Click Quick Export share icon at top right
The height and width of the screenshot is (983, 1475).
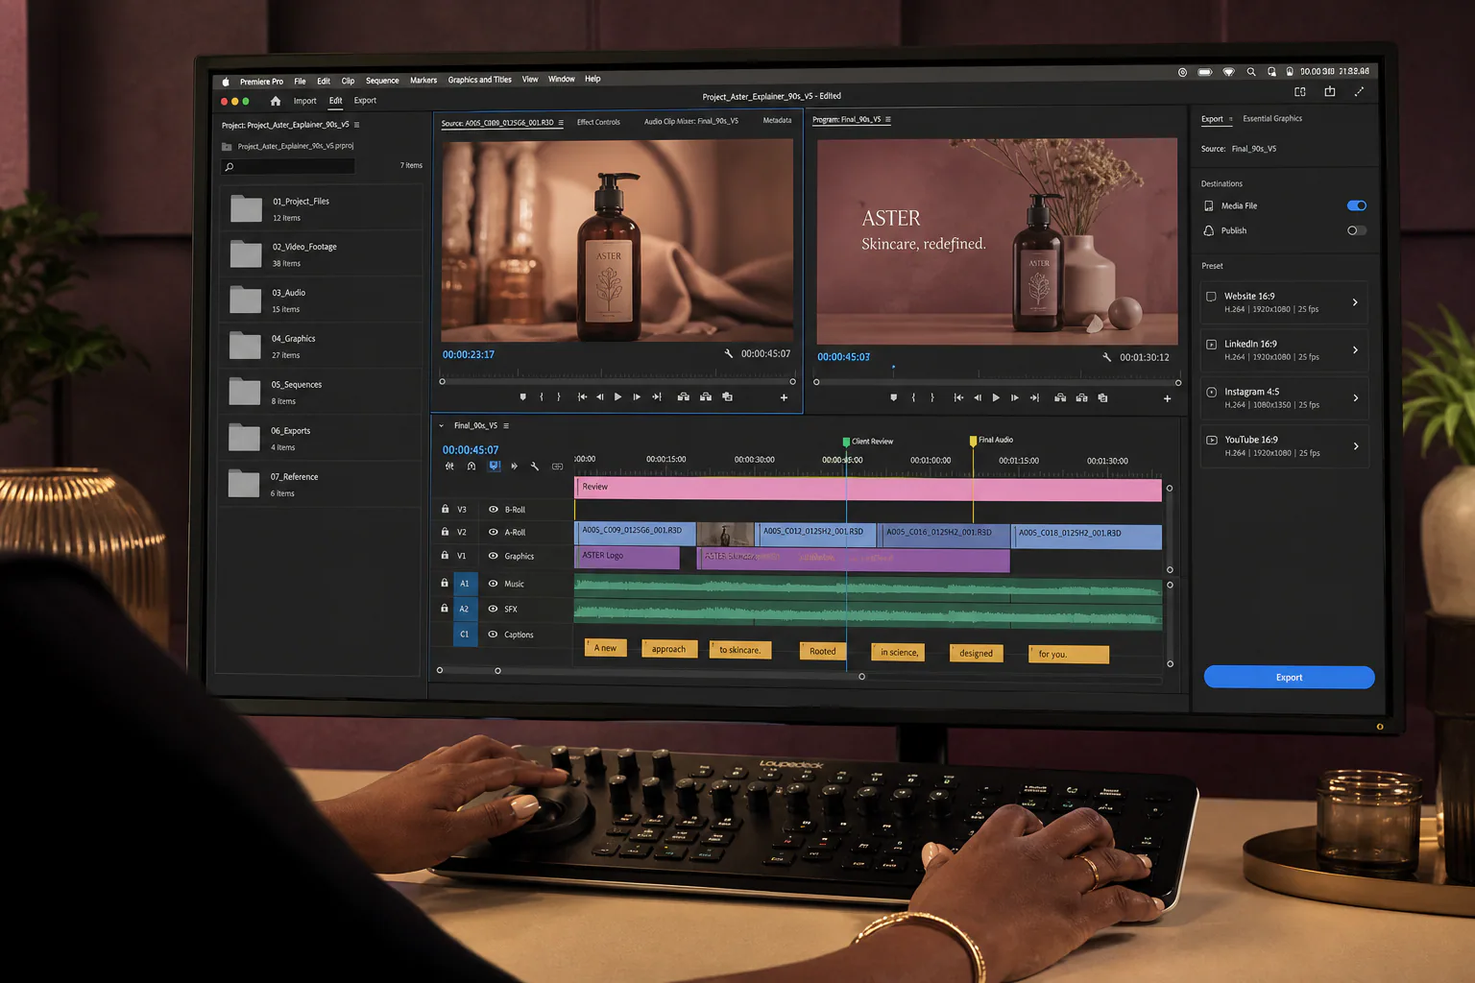point(1330,91)
